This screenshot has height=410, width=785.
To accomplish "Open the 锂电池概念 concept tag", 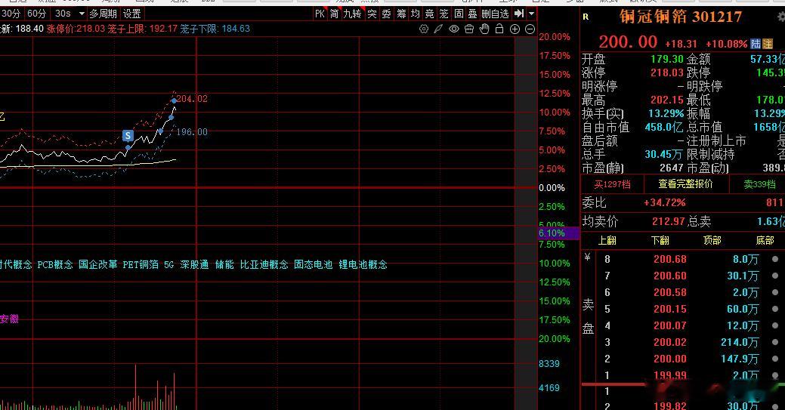I will tap(363, 264).
